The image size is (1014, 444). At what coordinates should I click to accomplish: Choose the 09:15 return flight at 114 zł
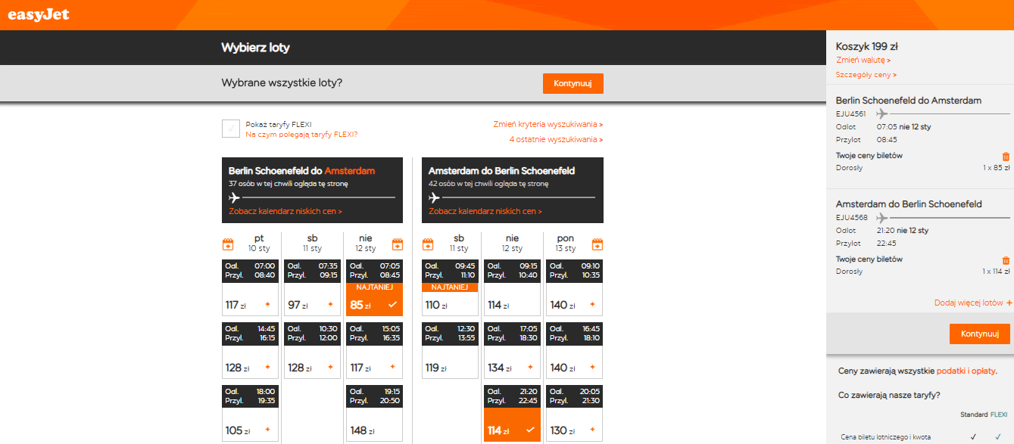512,288
